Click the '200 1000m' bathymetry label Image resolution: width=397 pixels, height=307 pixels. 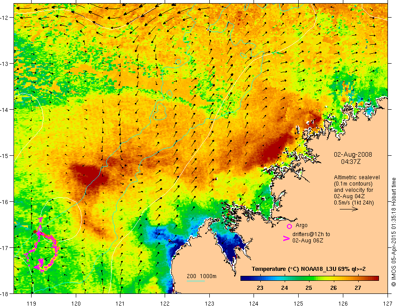click(x=202, y=276)
